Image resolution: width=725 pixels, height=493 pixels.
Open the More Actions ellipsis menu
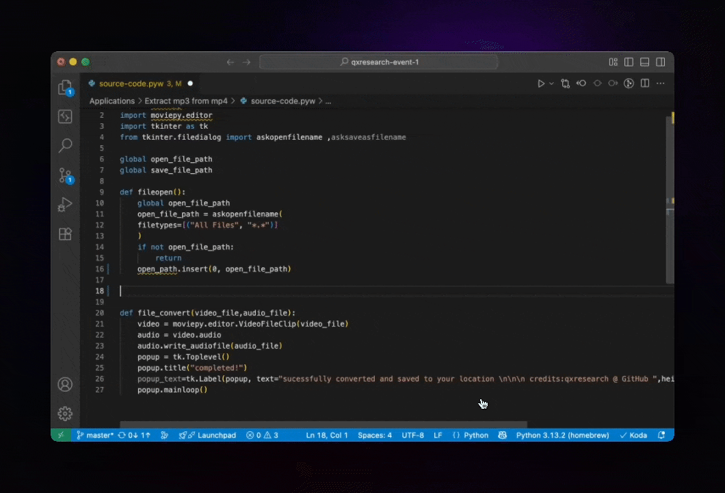point(660,84)
